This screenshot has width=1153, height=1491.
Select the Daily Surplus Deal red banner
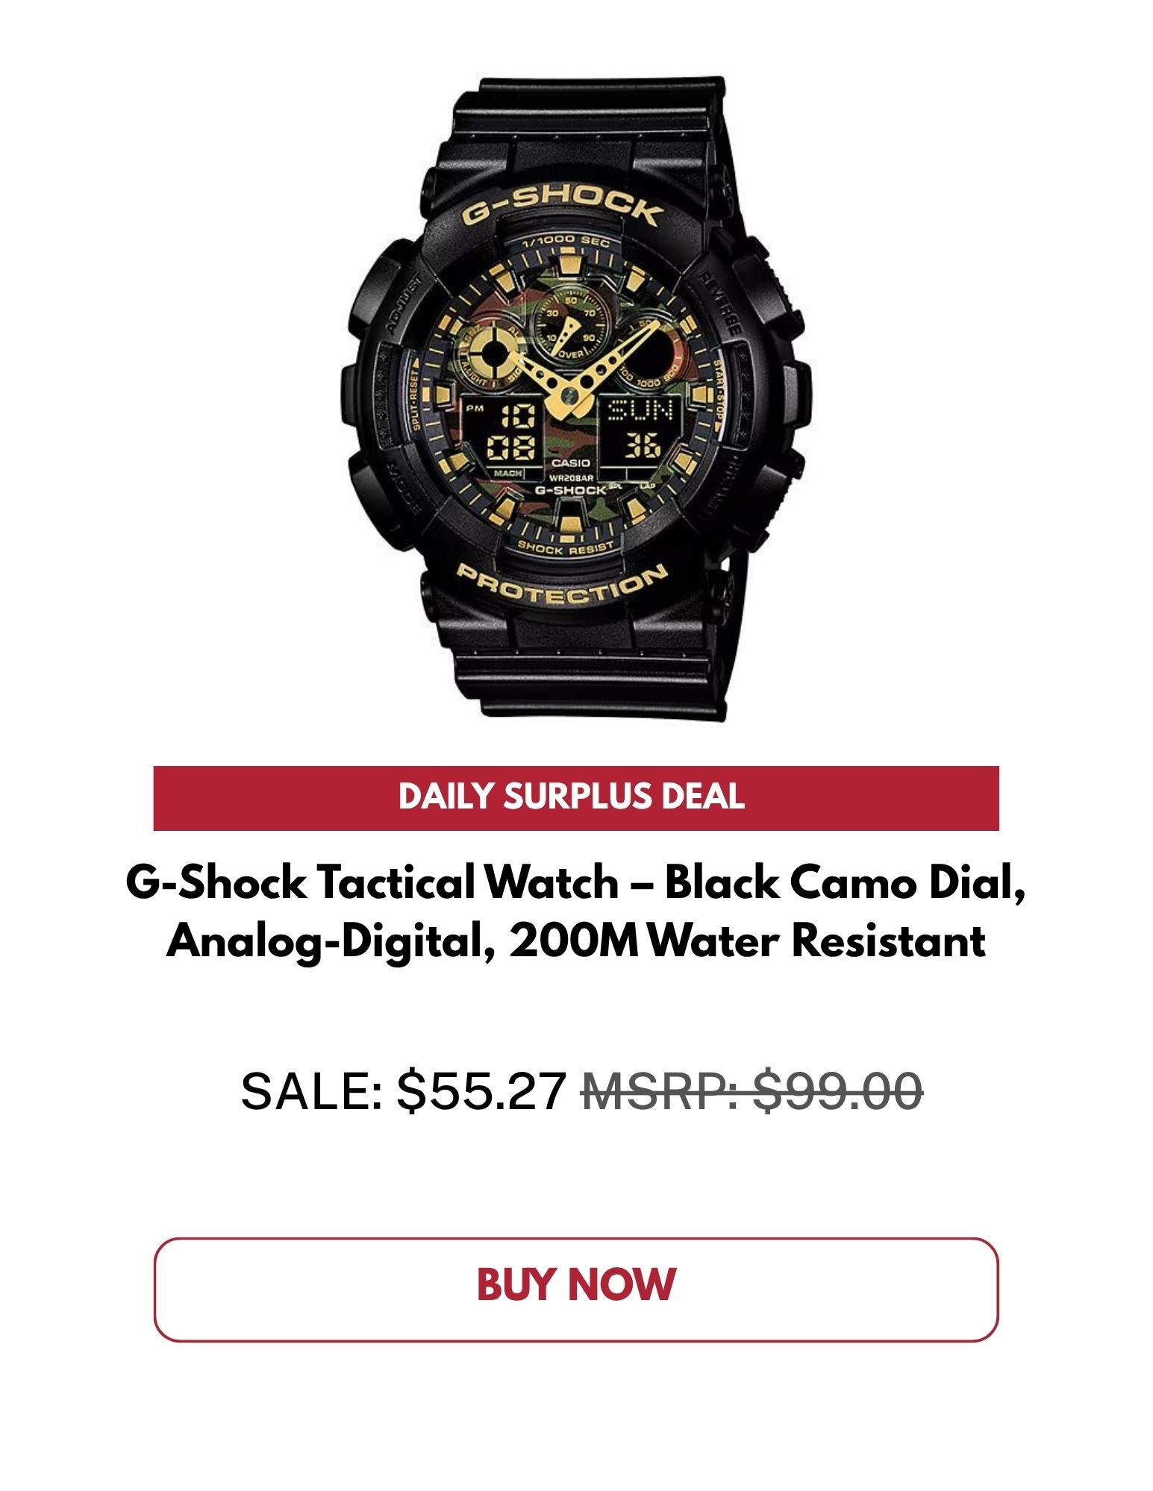(x=575, y=797)
